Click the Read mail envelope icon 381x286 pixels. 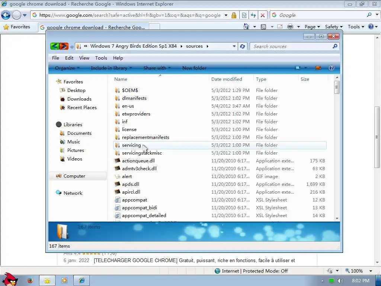(280, 26)
